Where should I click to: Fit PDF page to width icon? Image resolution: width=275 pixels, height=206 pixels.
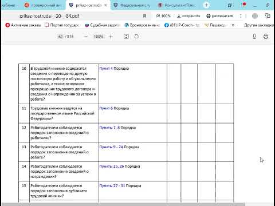click(x=126, y=37)
